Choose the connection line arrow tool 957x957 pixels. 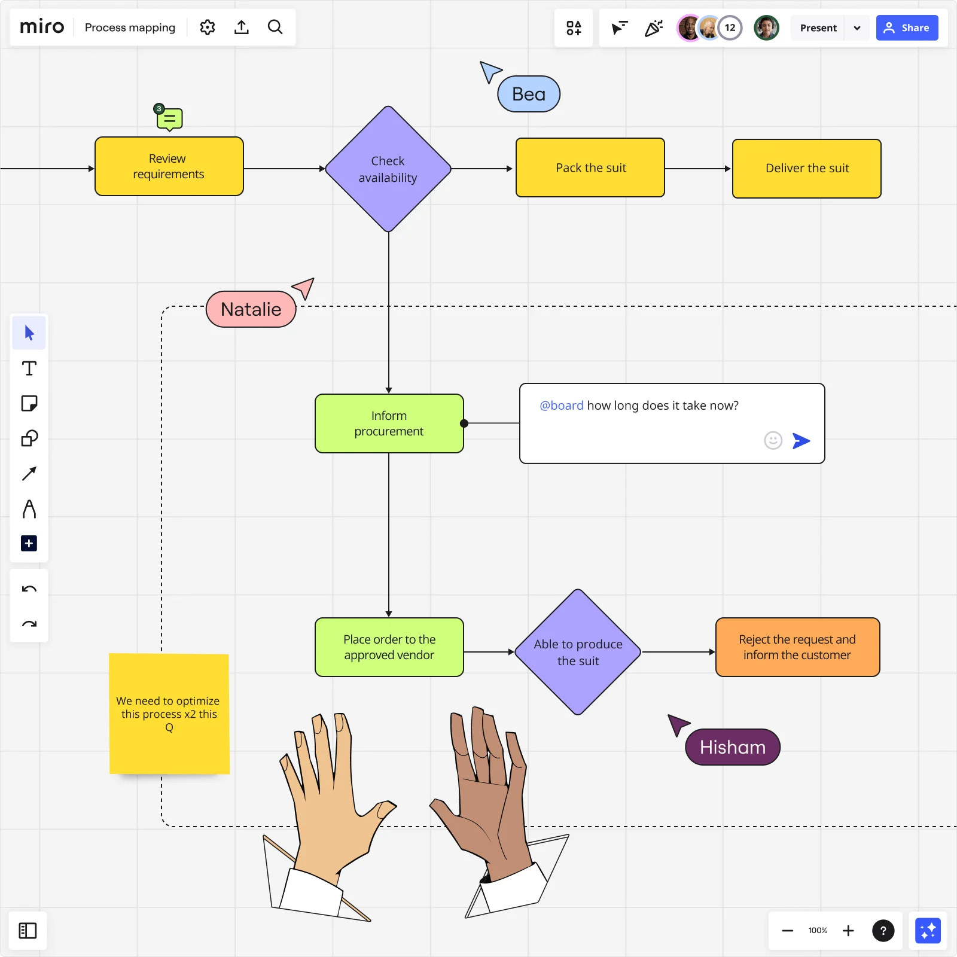tap(29, 474)
